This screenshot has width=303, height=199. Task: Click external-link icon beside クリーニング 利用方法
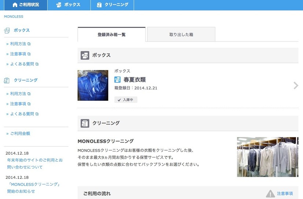[29, 94]
